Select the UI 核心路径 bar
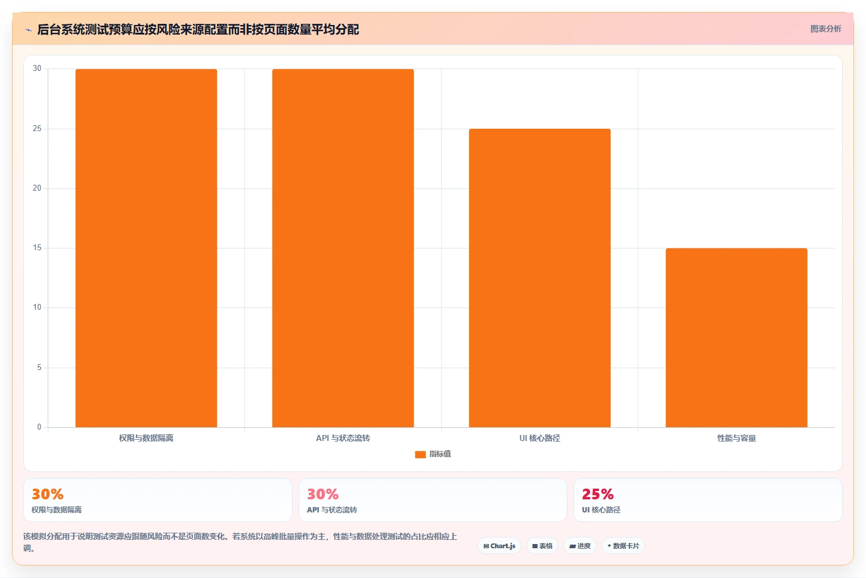The height and width of the screenshot is (578, 866). point(539,278)
